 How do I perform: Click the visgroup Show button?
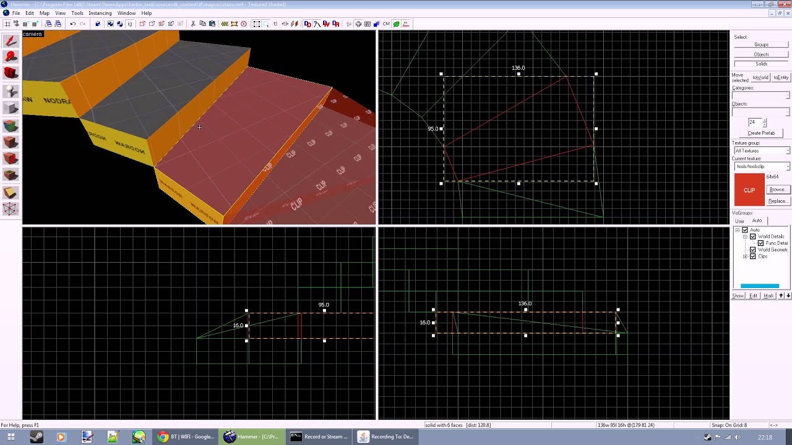pyautogui.click(x=738, y=296)
